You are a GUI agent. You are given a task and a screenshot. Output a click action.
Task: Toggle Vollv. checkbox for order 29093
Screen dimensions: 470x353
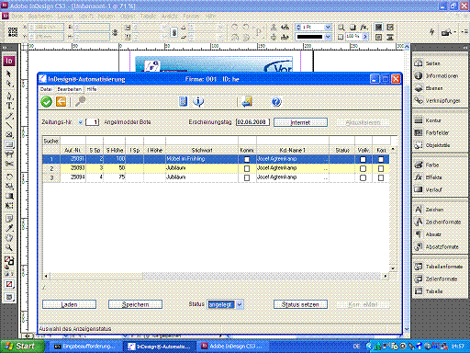click(x=363, y=168)
